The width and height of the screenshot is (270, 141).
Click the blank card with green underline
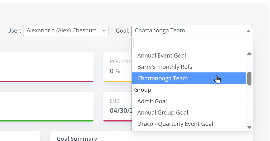pyautogui.click(x=47, y=107)
